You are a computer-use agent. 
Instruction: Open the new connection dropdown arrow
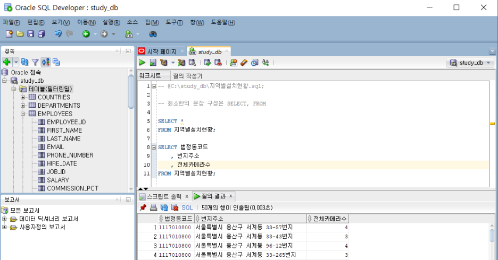[x=16, y=62]
